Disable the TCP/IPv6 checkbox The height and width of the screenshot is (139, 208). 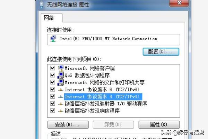point(53,89)
